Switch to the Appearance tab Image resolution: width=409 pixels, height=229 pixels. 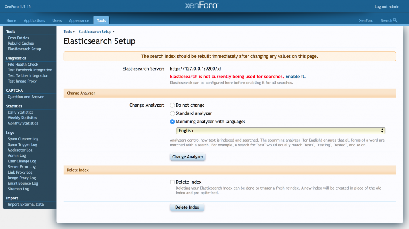click(x=79, y=20)
